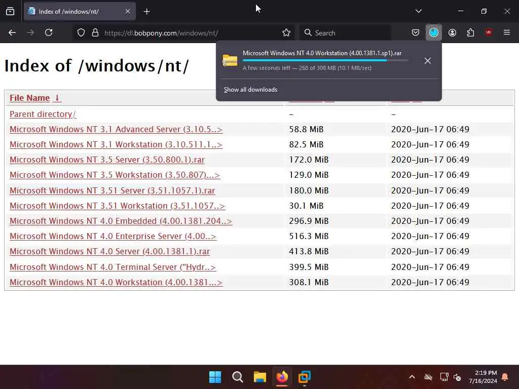
Task: Reload the current page
Action: 49,32
